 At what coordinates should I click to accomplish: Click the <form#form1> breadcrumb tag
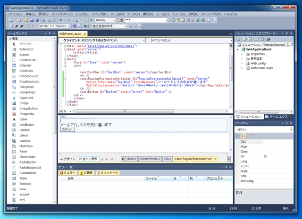point(150,159)
